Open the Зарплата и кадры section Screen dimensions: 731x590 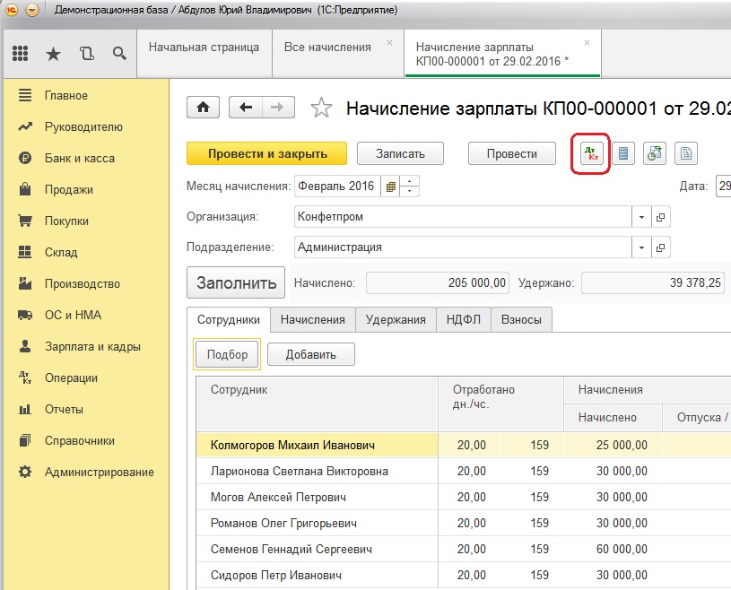click(x=86, y=347)
